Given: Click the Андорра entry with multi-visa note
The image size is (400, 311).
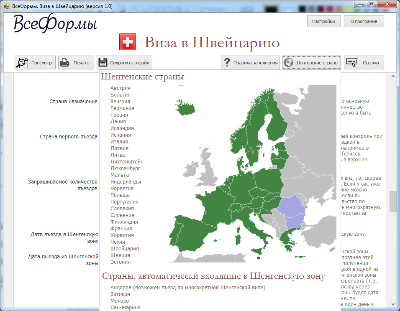Looking at the screenshot, I should (x=188, y=288).
